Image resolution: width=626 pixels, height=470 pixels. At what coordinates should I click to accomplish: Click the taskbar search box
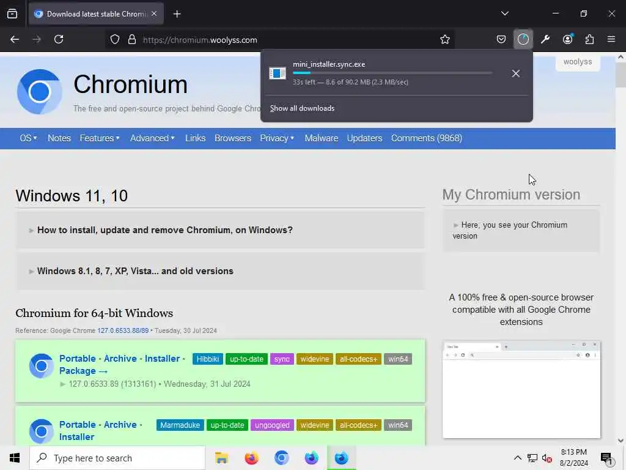117,458
